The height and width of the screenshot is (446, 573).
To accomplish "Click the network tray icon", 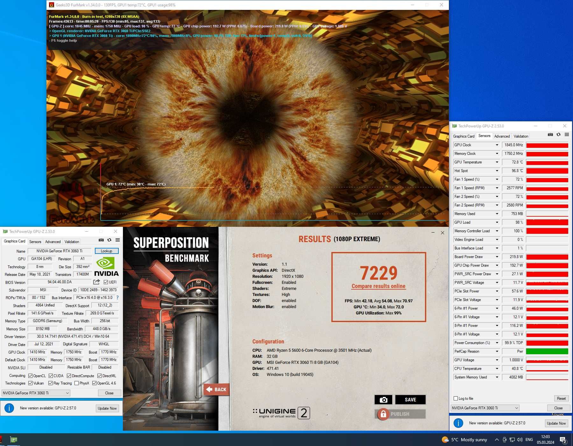I will (x=512, y=440).
